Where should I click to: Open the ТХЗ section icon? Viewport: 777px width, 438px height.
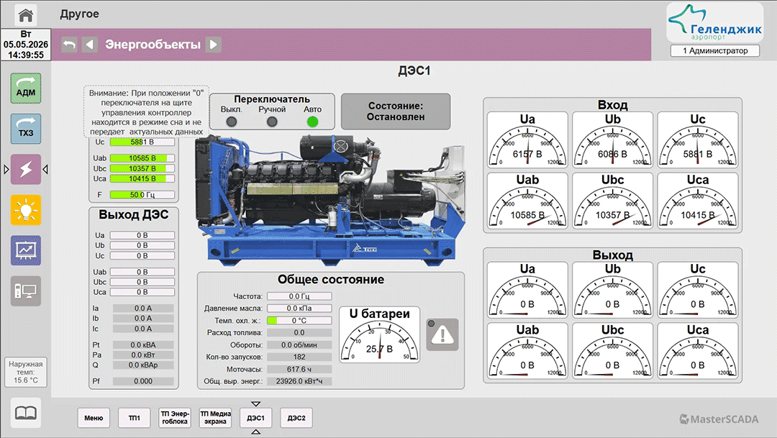point(26,129)
